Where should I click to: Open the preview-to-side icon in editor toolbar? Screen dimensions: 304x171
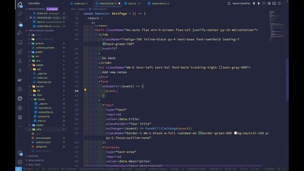pos(274,3)
